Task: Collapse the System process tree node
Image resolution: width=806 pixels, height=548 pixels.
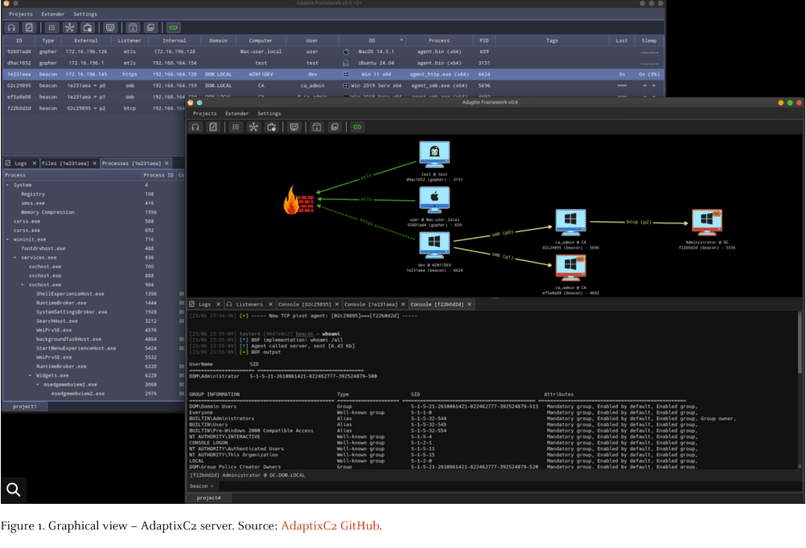Action: (x=7, y=185)
